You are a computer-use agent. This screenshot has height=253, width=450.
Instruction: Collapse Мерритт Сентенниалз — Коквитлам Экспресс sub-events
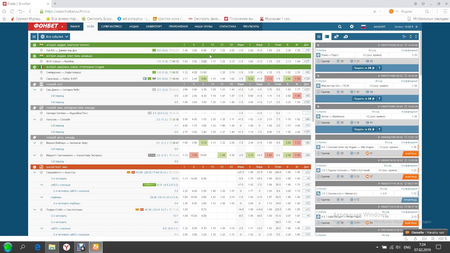coord(34,155)
